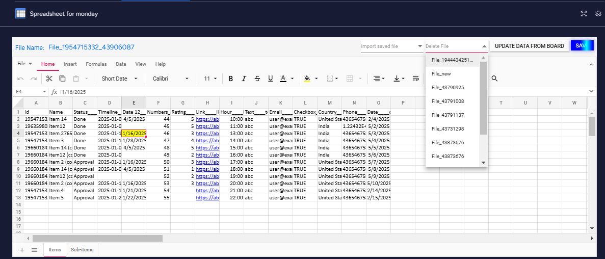
Task: Select the Items sheet tab
Action: click(x=55, y=250)
